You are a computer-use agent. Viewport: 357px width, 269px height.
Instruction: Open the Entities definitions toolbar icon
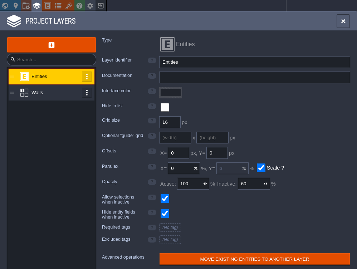click(48, 6)
